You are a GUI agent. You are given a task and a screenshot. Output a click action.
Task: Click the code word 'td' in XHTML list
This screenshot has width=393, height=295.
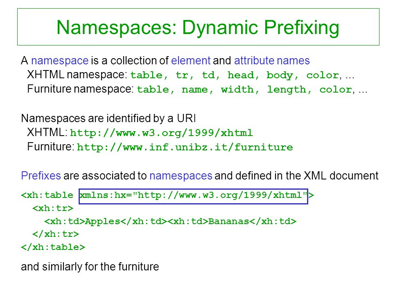(x=208, y=75)
